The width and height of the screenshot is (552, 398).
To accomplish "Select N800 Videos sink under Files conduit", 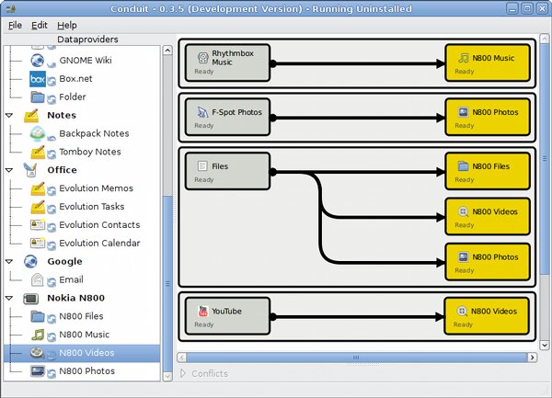I will click(488, 217).
